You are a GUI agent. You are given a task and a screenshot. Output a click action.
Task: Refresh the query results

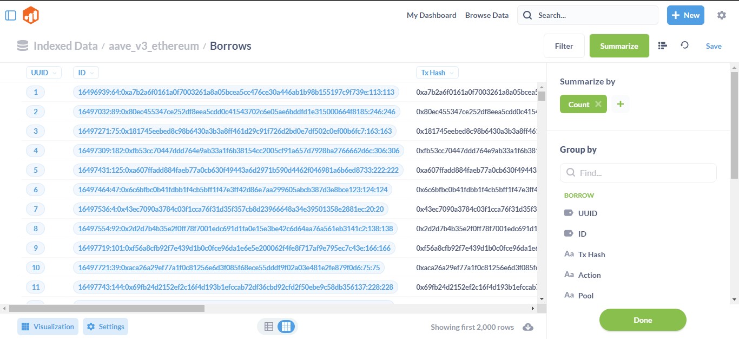pyautogui.click(x=684, y=45)
